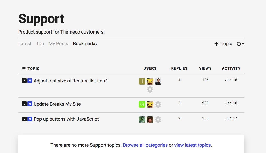Click bookmark icon on 'Pop up buttons' topic

point(30,119)
